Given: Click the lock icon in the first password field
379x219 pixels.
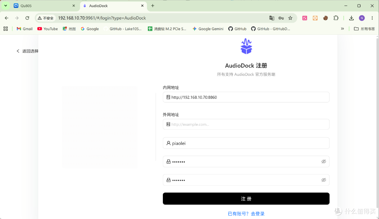Looking at the screenshot, I should [x=168, y=162].
